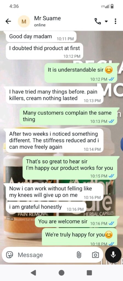This screenshot has height=281, width=123.
Task: Select the 'You are welcome sir' reply
Action: tap(76, 222)
